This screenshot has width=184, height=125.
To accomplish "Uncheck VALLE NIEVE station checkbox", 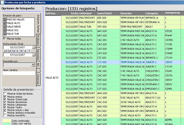I will coord(5,27).
